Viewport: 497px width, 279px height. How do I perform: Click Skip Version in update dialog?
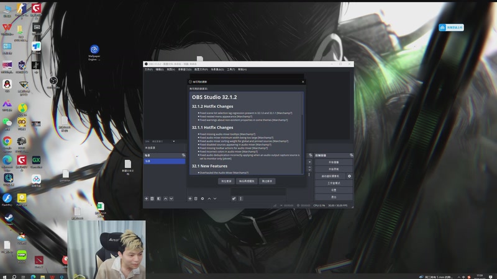tap(267, 181)
